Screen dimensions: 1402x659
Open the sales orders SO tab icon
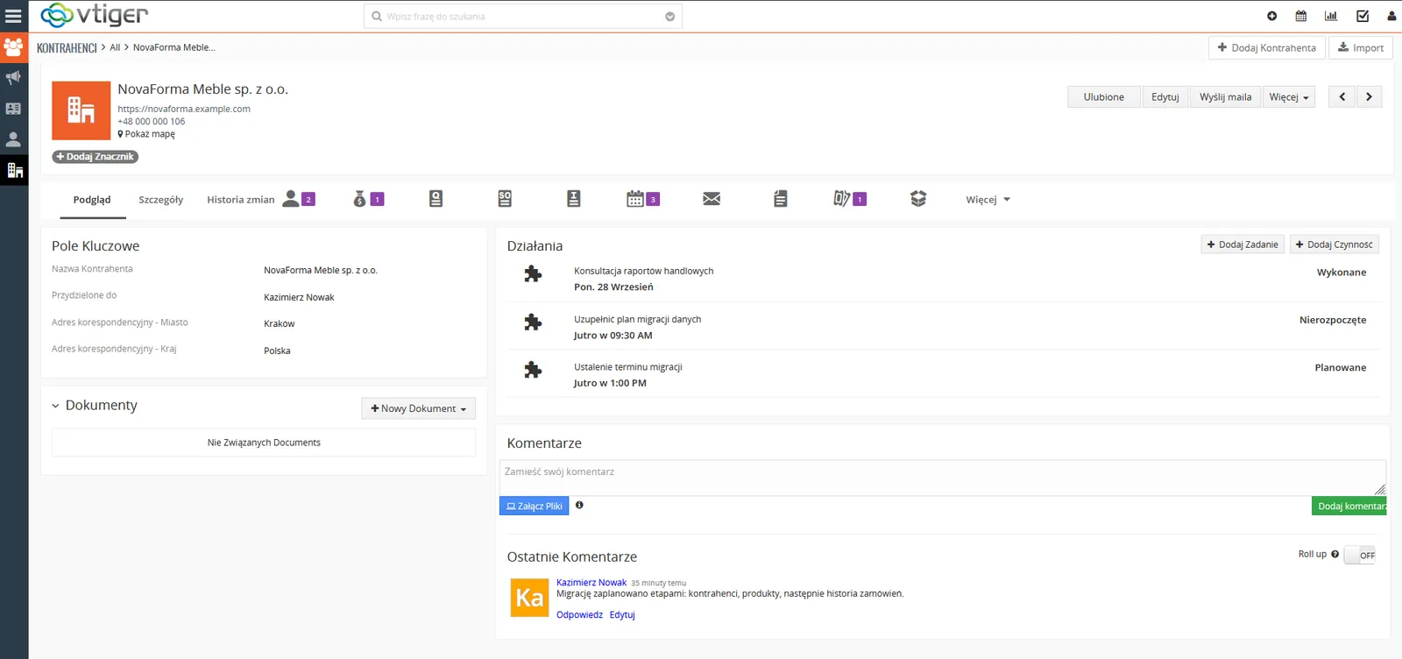click(x=505, y=199)
